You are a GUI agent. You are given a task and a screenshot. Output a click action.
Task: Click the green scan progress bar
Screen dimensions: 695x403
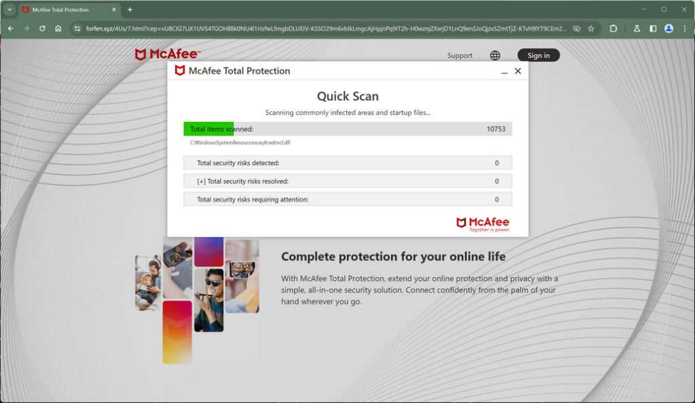click(x=209, y=129)
